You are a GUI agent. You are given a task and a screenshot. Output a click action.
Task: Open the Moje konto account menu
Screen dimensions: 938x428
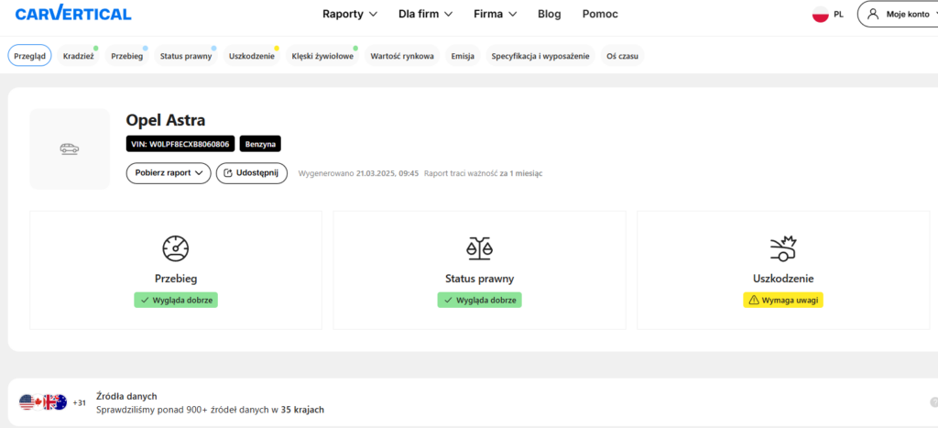click(x=898, y=15)
